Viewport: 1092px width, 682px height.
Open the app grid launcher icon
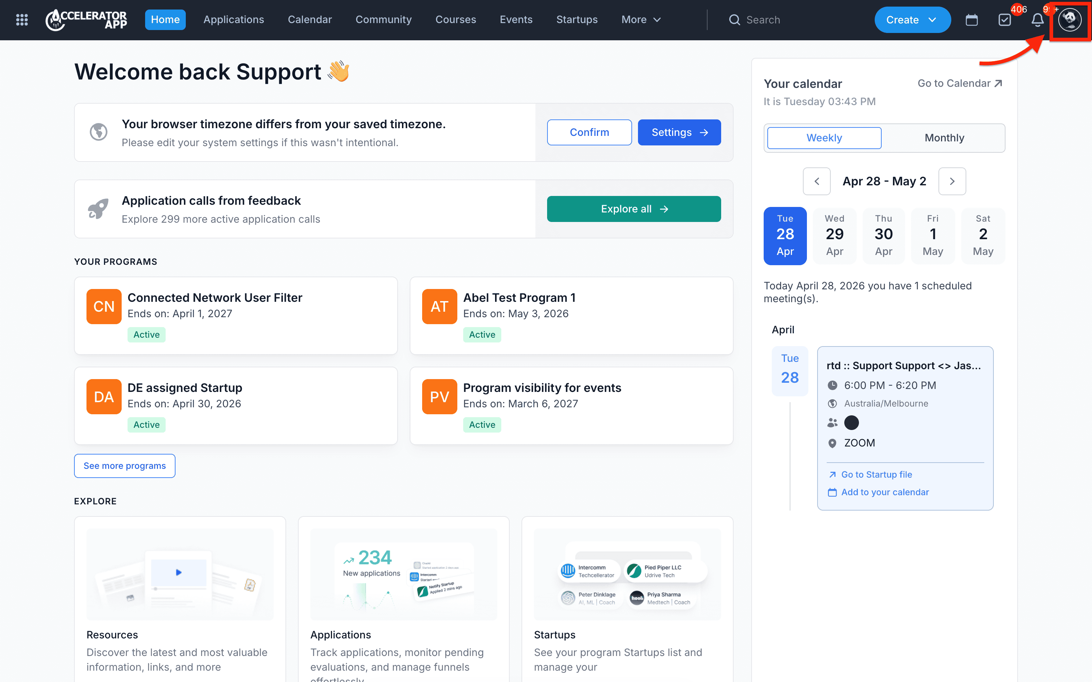pos(22,19)
